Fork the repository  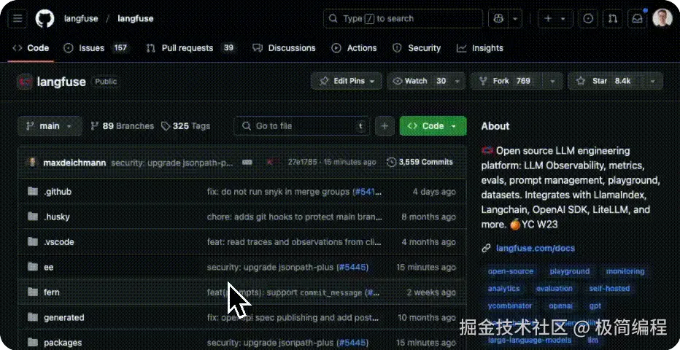click(507, 81)
